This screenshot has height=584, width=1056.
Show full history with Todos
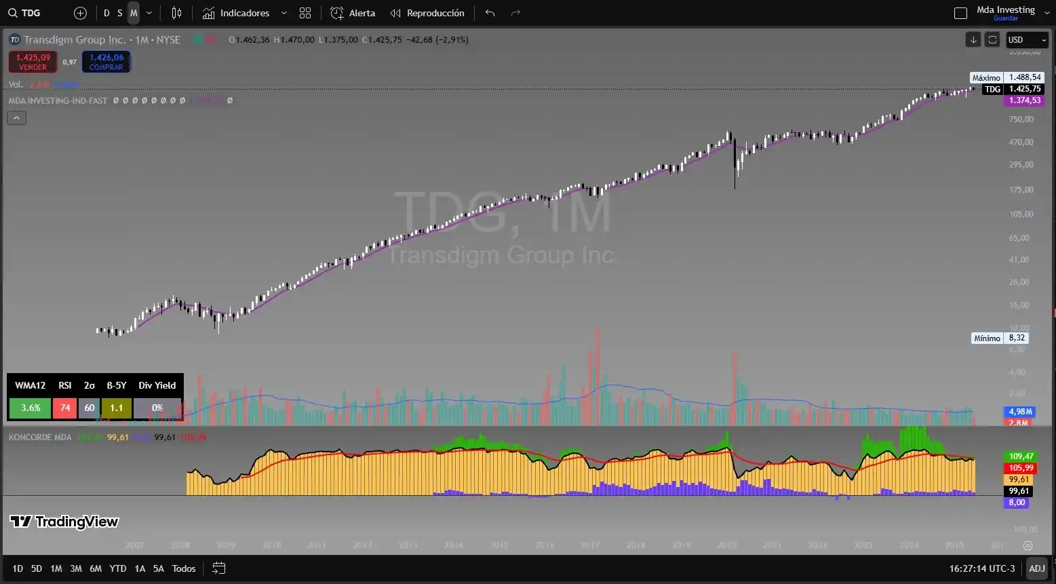(x=184, y=568)
